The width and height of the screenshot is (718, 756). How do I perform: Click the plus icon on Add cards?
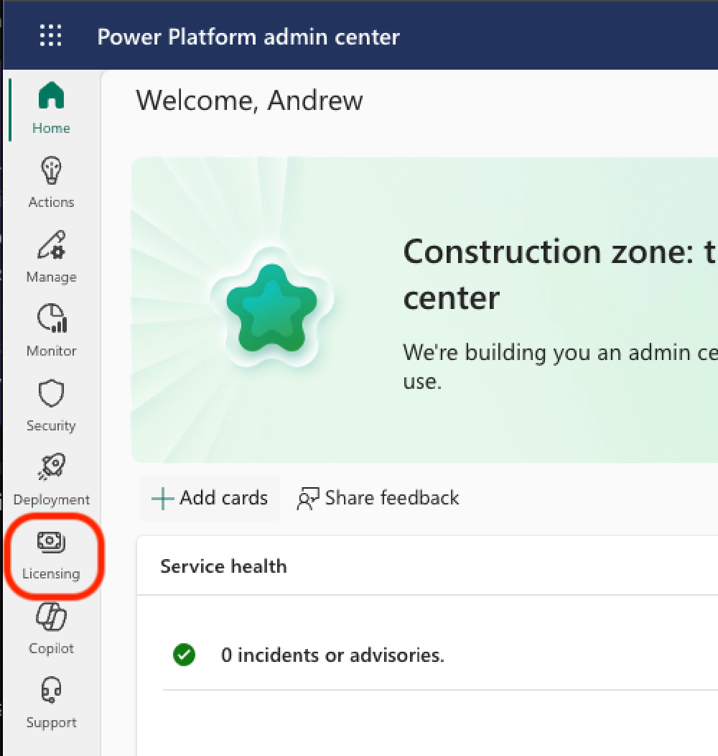[x=162, y=499]
